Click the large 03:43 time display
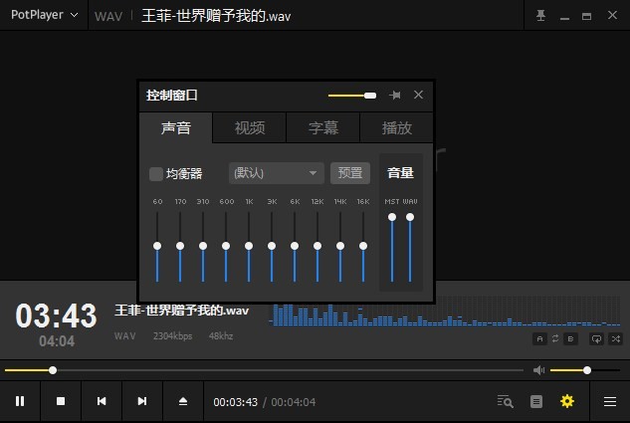Viewport: 630px width, 423px height. pos(56,316)
